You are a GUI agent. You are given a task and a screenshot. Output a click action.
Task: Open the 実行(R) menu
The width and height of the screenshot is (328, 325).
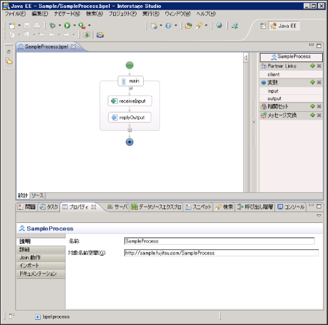click(151, 14)
